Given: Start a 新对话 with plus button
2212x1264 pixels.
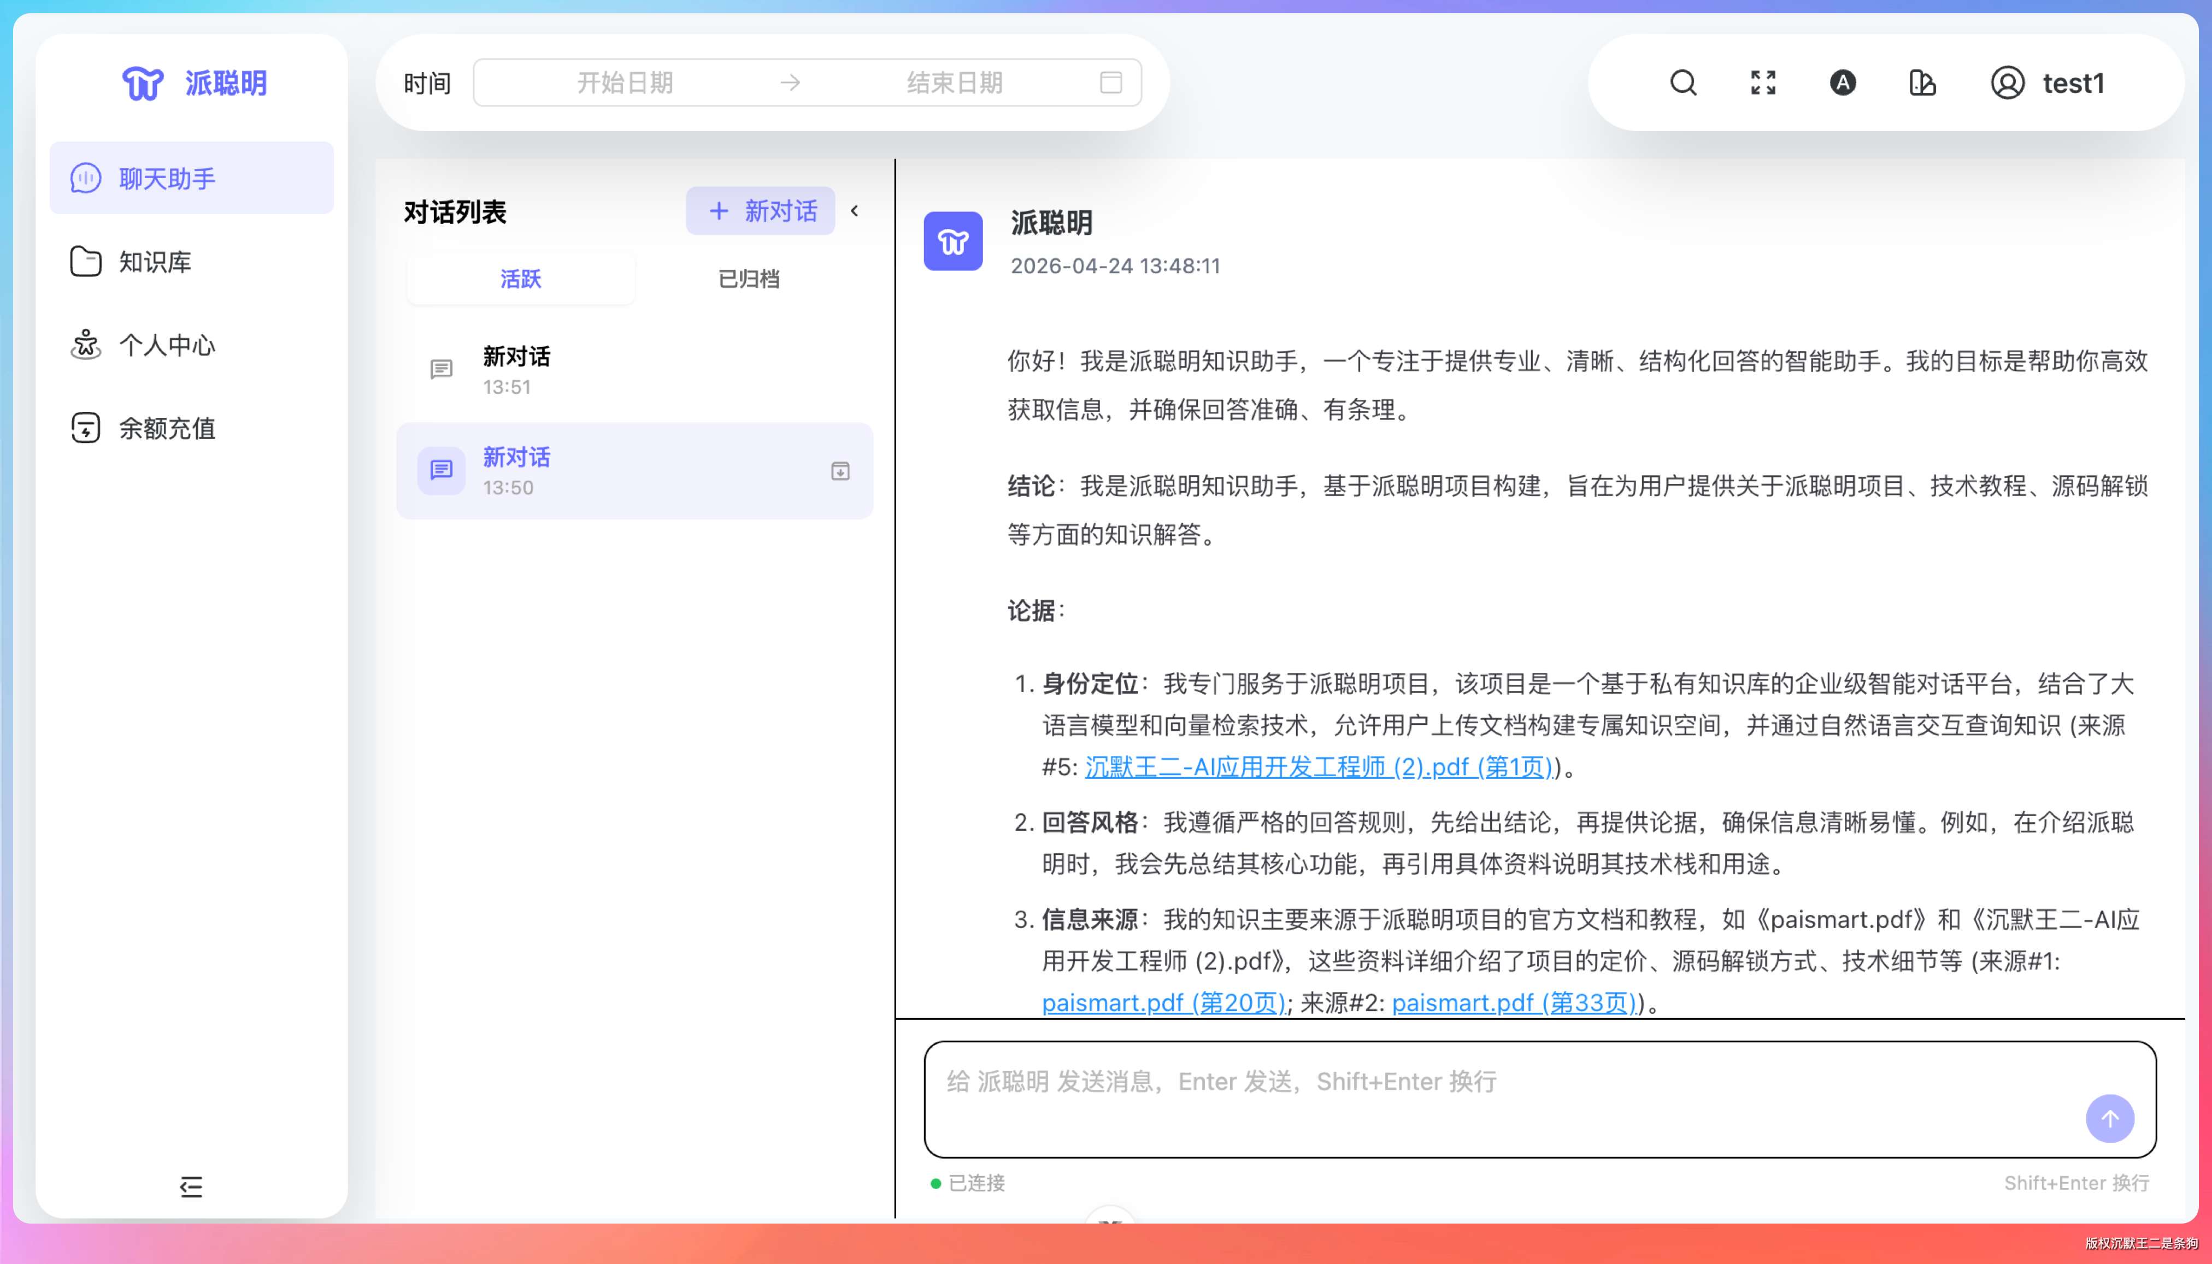Looking at the screenshot, I should tap(760, 211).
